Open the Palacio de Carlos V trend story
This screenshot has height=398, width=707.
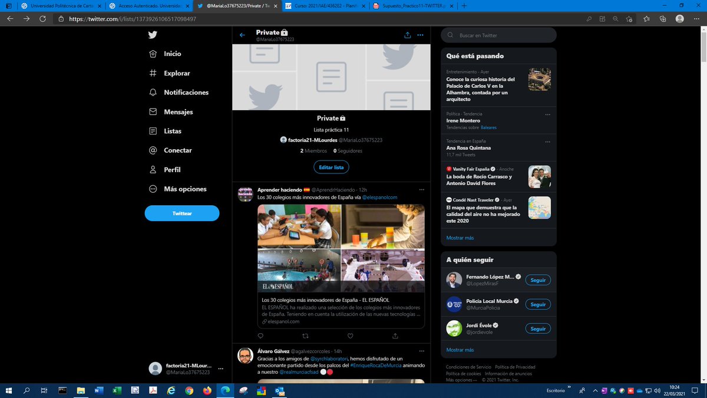pos(498,86)
